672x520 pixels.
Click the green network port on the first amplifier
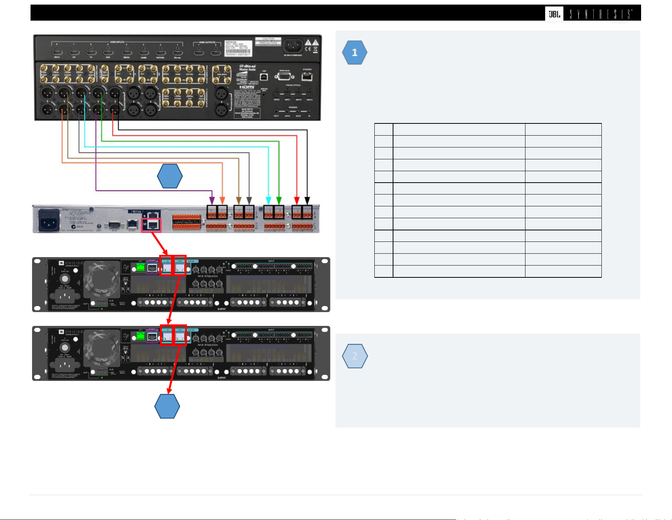point(140,267)
